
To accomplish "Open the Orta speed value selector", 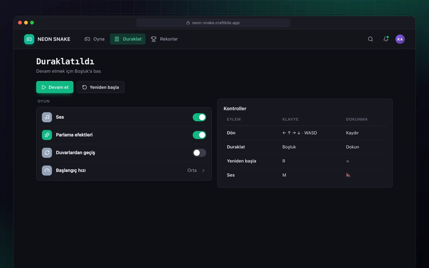I will pyautogui.click(x=192, y=171).
